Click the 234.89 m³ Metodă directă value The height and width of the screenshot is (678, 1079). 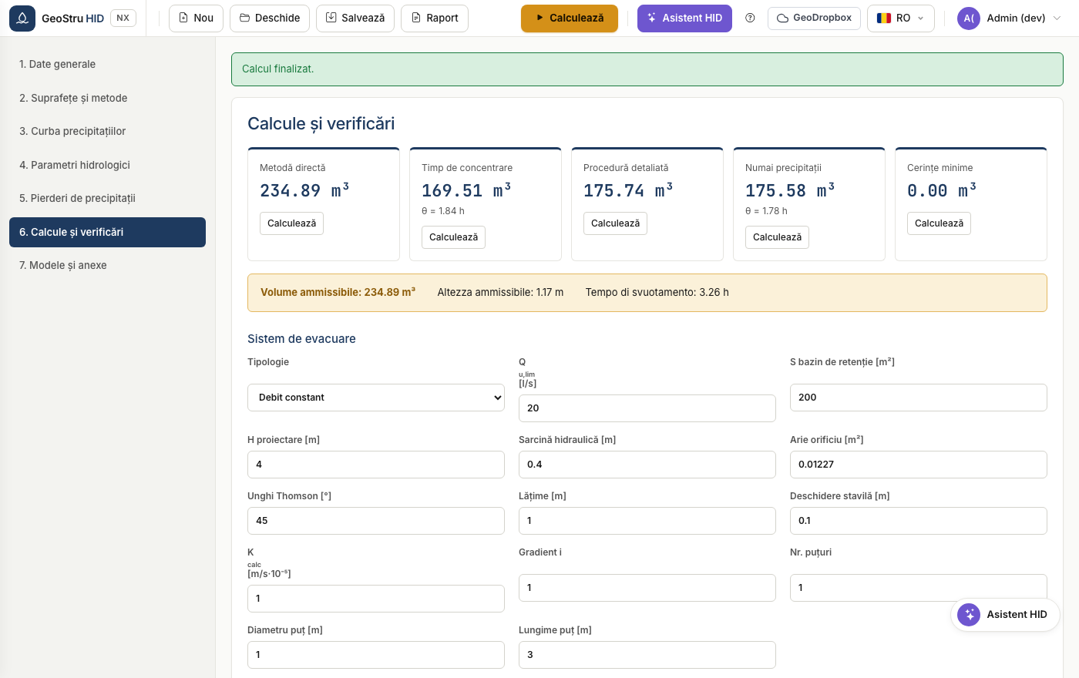tap(304, 190)
